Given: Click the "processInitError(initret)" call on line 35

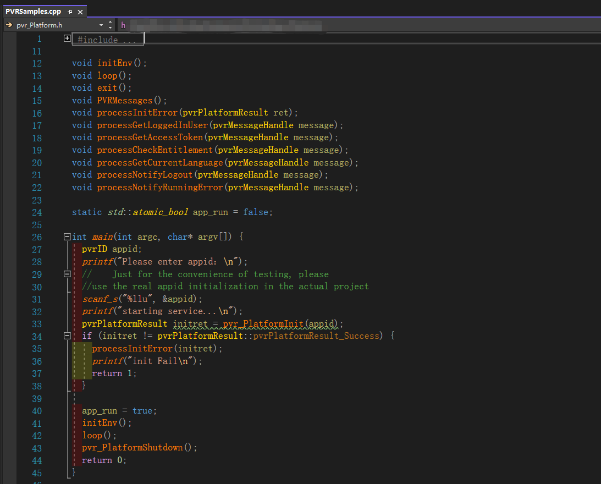Looking at the screenshot, I should [155, 349].
